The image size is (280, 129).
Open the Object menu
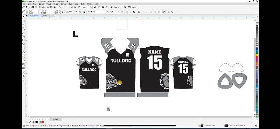49,4
